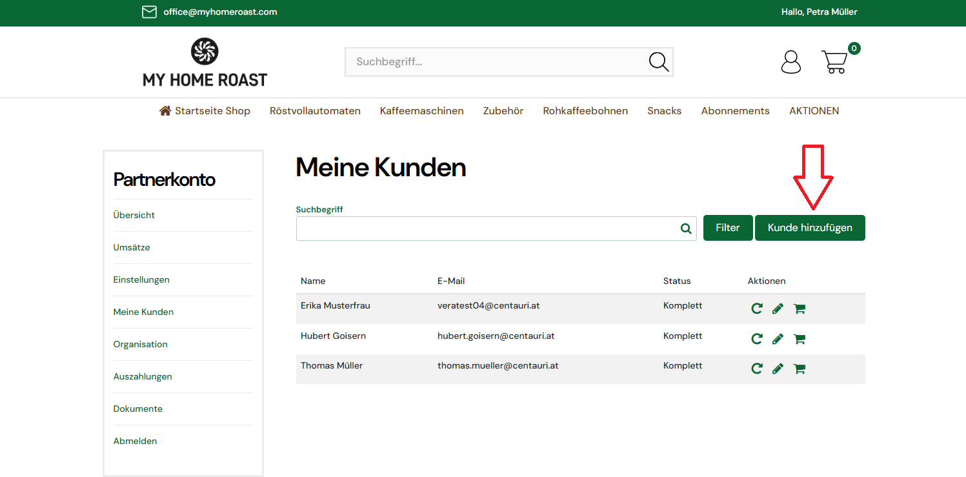The height and width of the screenshot is (477, 966).
Task: Open the Abonnements menu
Action: pos(736,111)
